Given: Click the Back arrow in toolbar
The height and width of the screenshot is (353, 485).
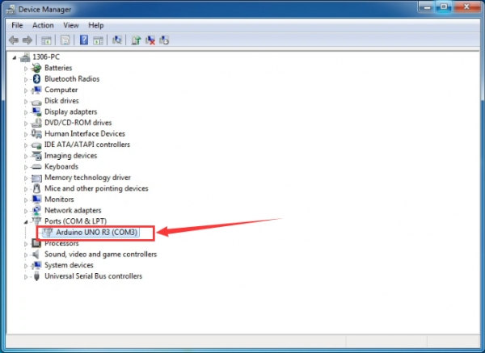Looking at the screenshot, I should 15,40.
